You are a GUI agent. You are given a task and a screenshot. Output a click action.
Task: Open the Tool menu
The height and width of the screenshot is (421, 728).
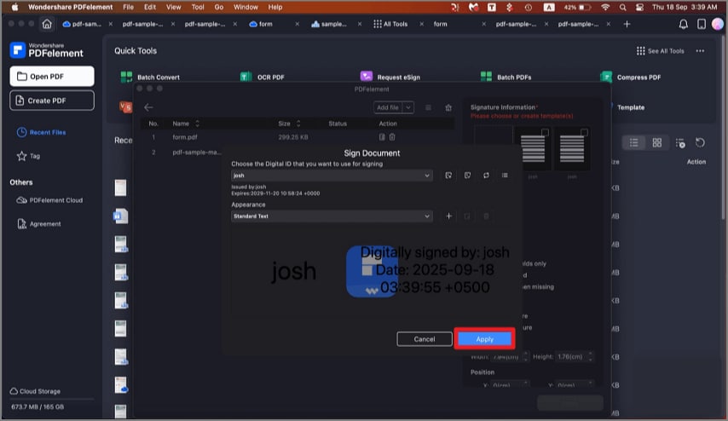(198, 7)
